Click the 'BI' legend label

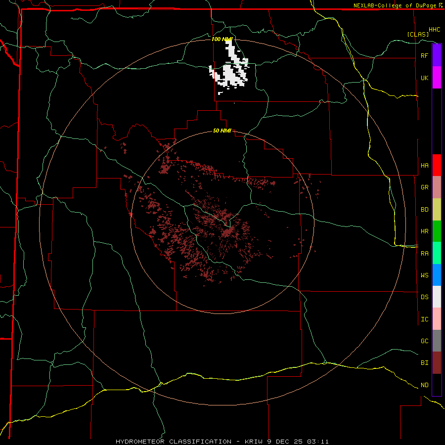424,363
